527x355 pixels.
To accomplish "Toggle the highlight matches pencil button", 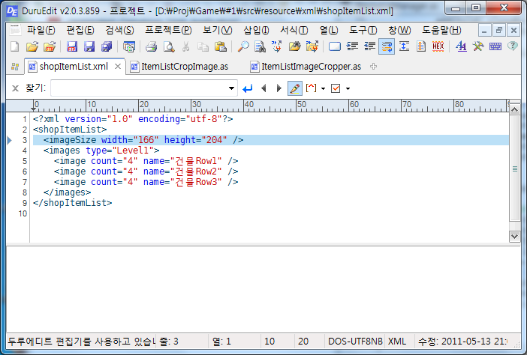I will 295,88.
